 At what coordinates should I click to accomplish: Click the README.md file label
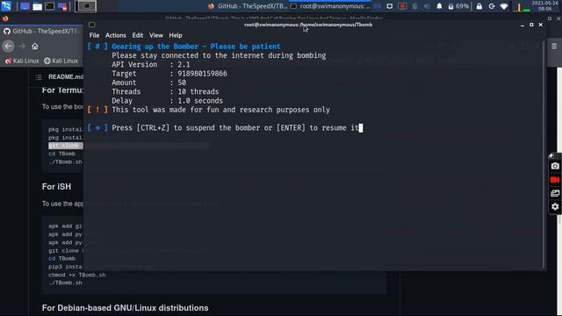tap(66, 76)
